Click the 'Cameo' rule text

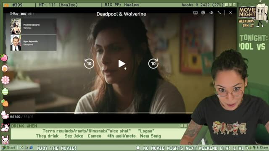[x=95, y=136]
